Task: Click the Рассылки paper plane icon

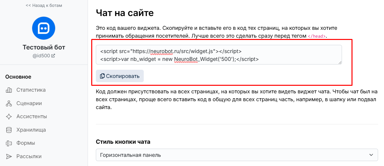Action: pyautogui.click(x=9, y=157)
